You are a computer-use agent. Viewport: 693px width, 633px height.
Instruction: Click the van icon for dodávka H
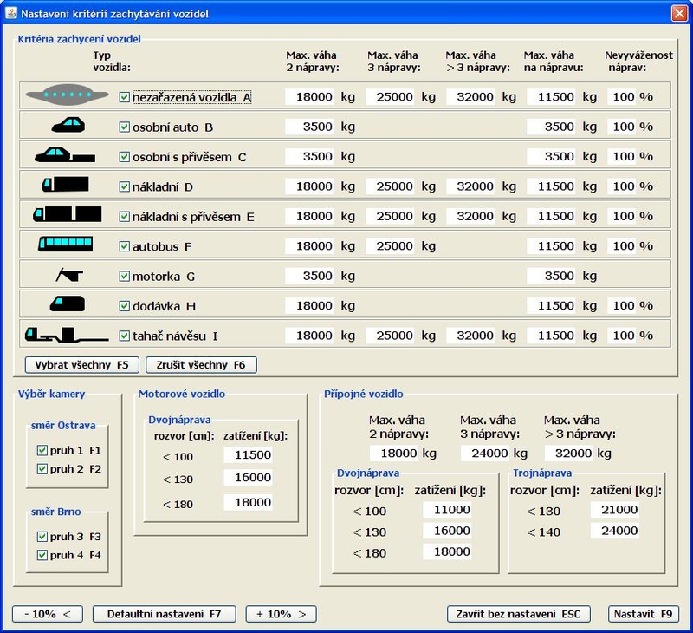[x=68, y=305]
